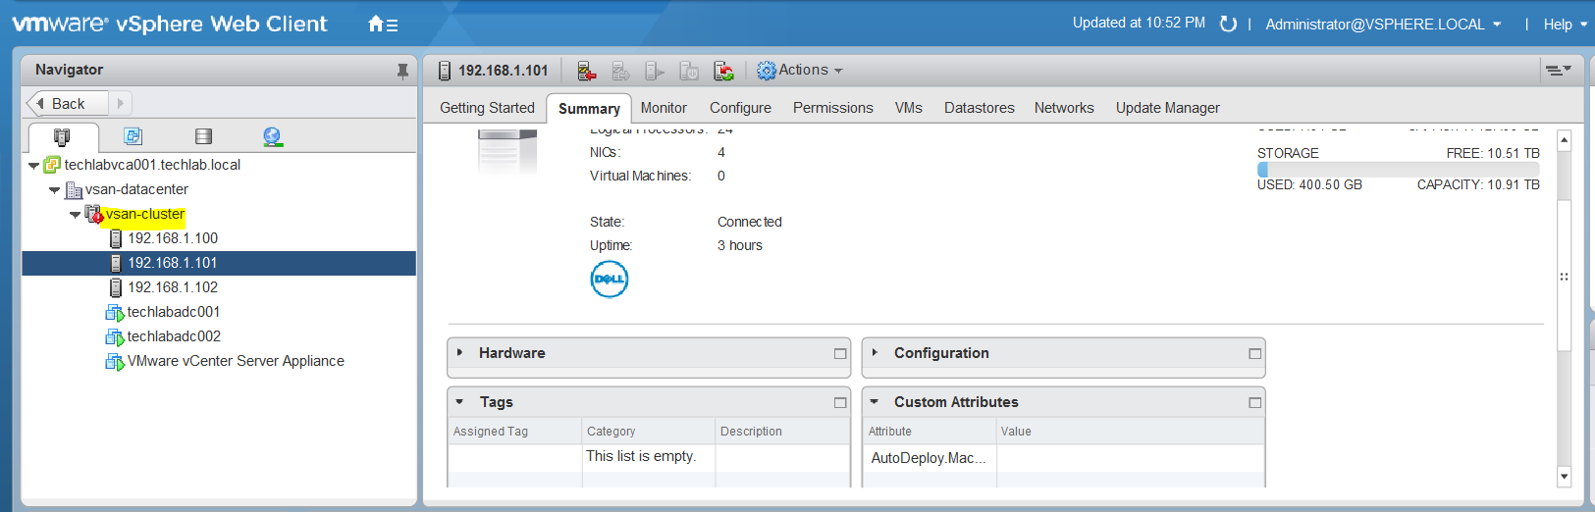Expand the Hardware panel

(x=460, y=352)
